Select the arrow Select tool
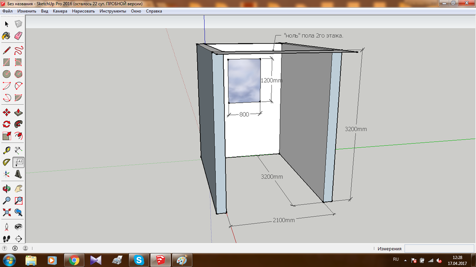This screenshot has height=267, width=476. (x=7, y=23)
